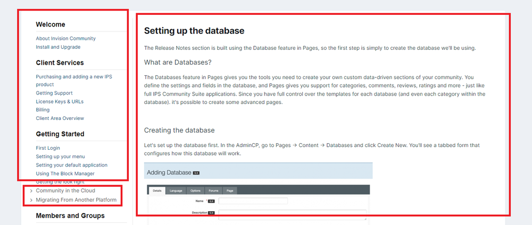Open Using The Block Manager guide
This screenshot has height=225, width=532.
[x=65, y=174]
